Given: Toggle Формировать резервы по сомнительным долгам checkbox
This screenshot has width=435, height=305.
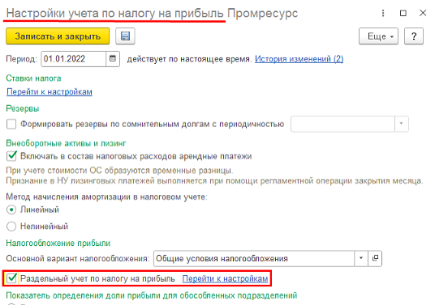Looking at the screenshot, I should coord(11,124).
